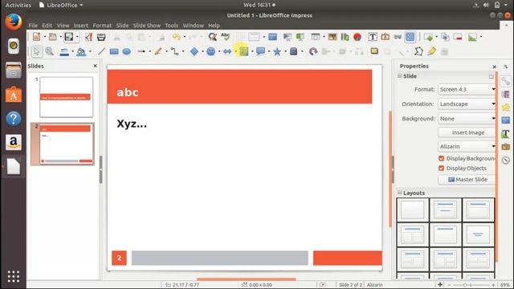514x289 pixels.
Task: Select the arrow Select tool
Action: tap(37, 51)
